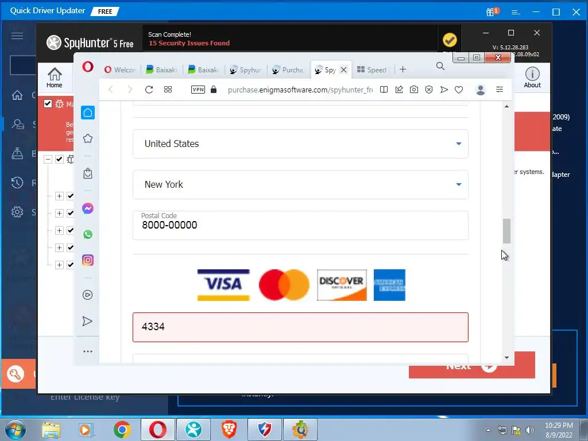Switch to the Spyhunter tab
Screen dimensions: 588x441
(246, 69)
